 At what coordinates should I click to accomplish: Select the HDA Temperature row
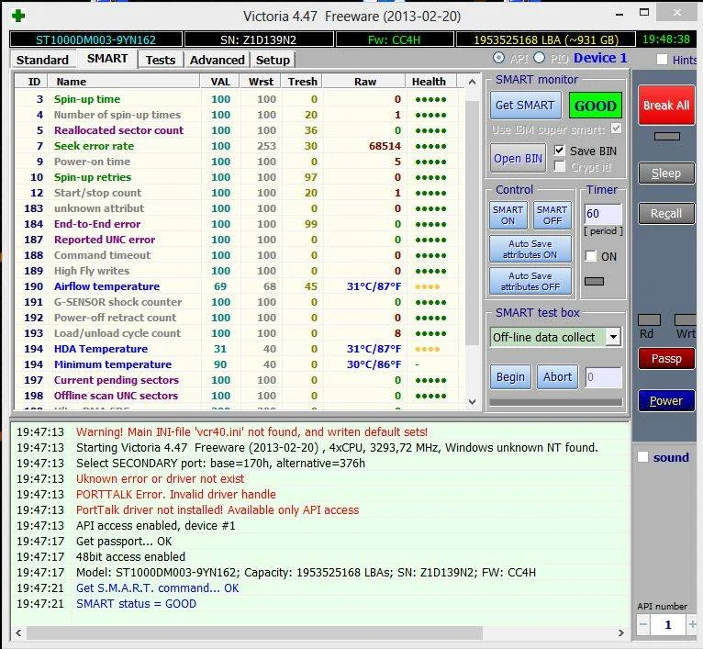pyautogui.click(x=240, y=349)
